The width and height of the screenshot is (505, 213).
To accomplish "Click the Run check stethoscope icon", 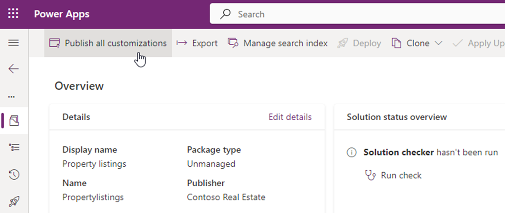I will click(371, 175).
